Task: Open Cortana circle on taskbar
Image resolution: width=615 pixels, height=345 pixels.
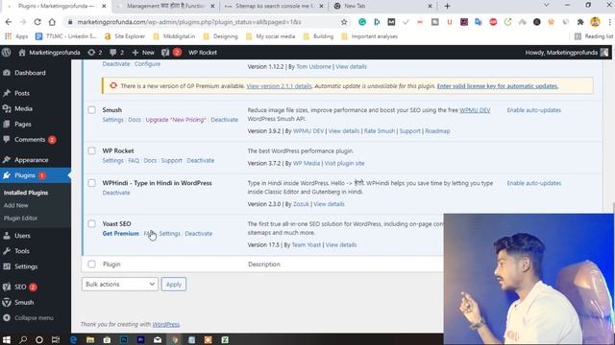Action: 39,339
